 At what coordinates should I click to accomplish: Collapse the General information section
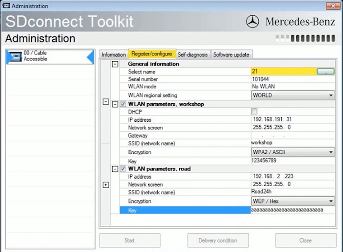click(115, 64)
